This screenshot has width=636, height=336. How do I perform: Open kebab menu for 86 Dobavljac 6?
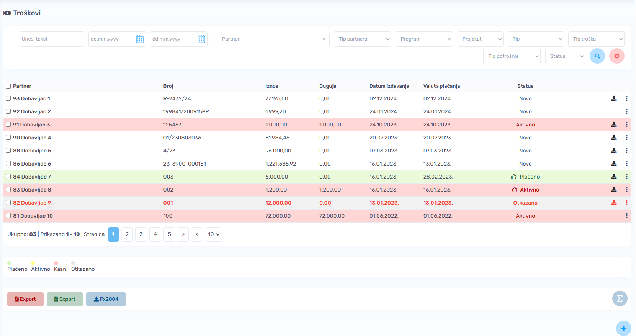click(626, 164)
